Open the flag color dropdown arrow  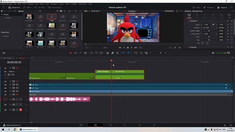[x=125, y=53]
